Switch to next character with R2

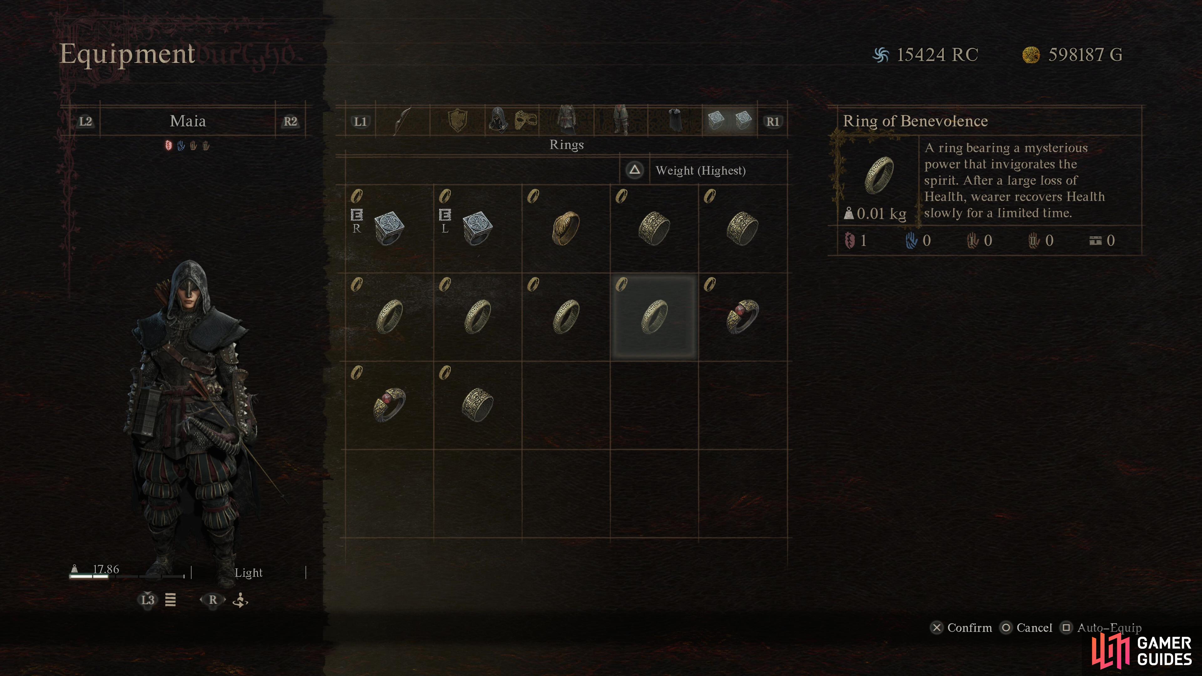pos(290,122)
